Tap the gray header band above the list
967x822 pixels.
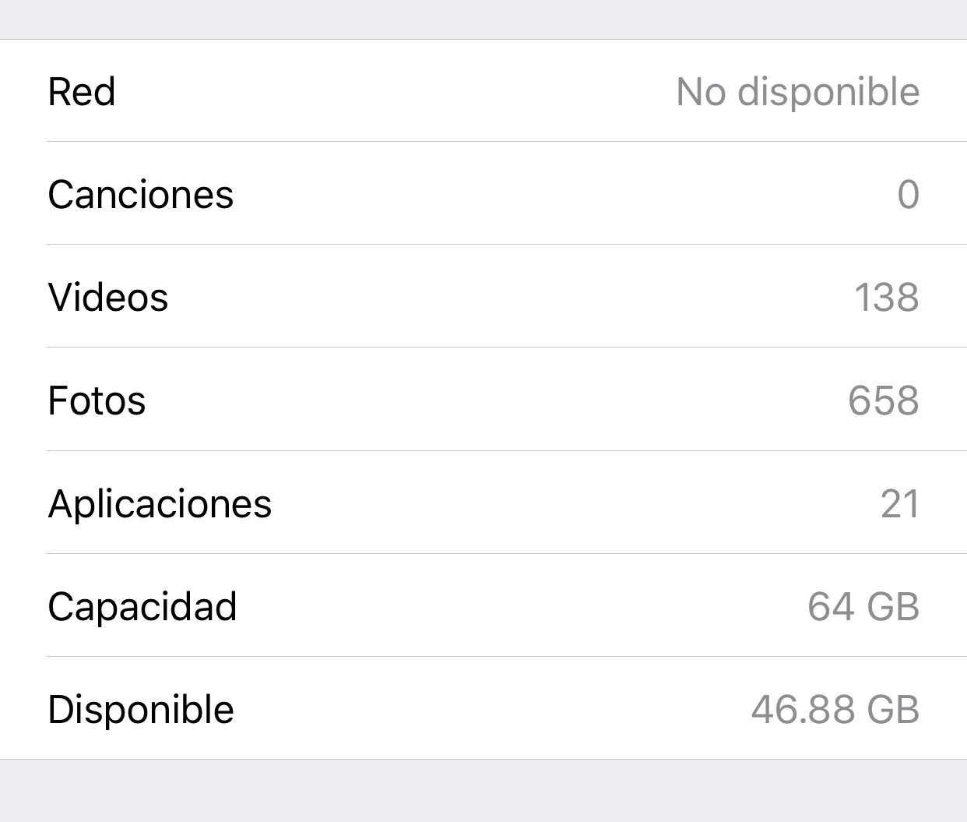[x=483, y=19]
